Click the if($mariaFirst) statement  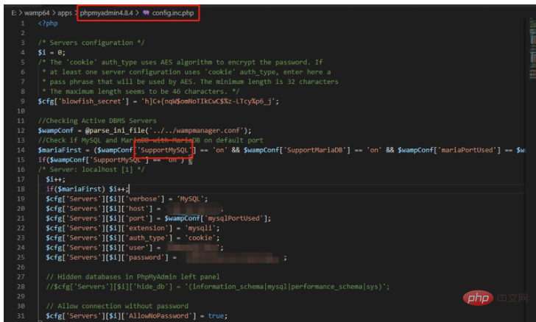[x=87, y=189]
